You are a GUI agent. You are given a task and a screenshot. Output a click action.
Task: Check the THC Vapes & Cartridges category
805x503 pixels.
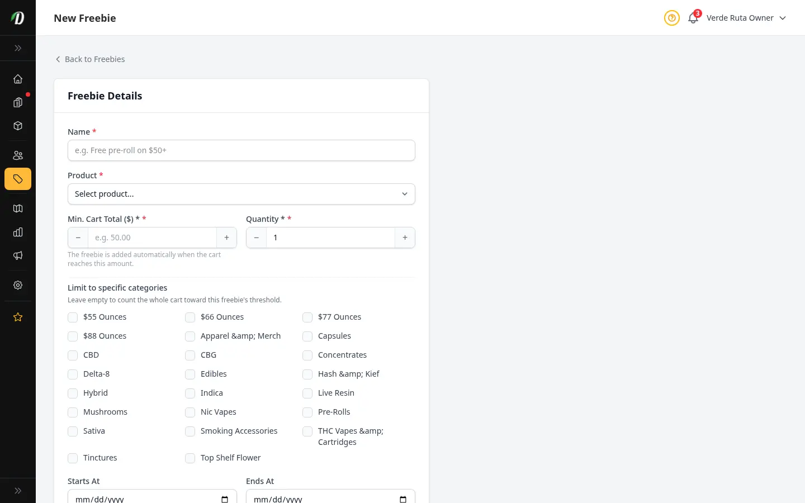pyautogui.click(x=307, y=431)
